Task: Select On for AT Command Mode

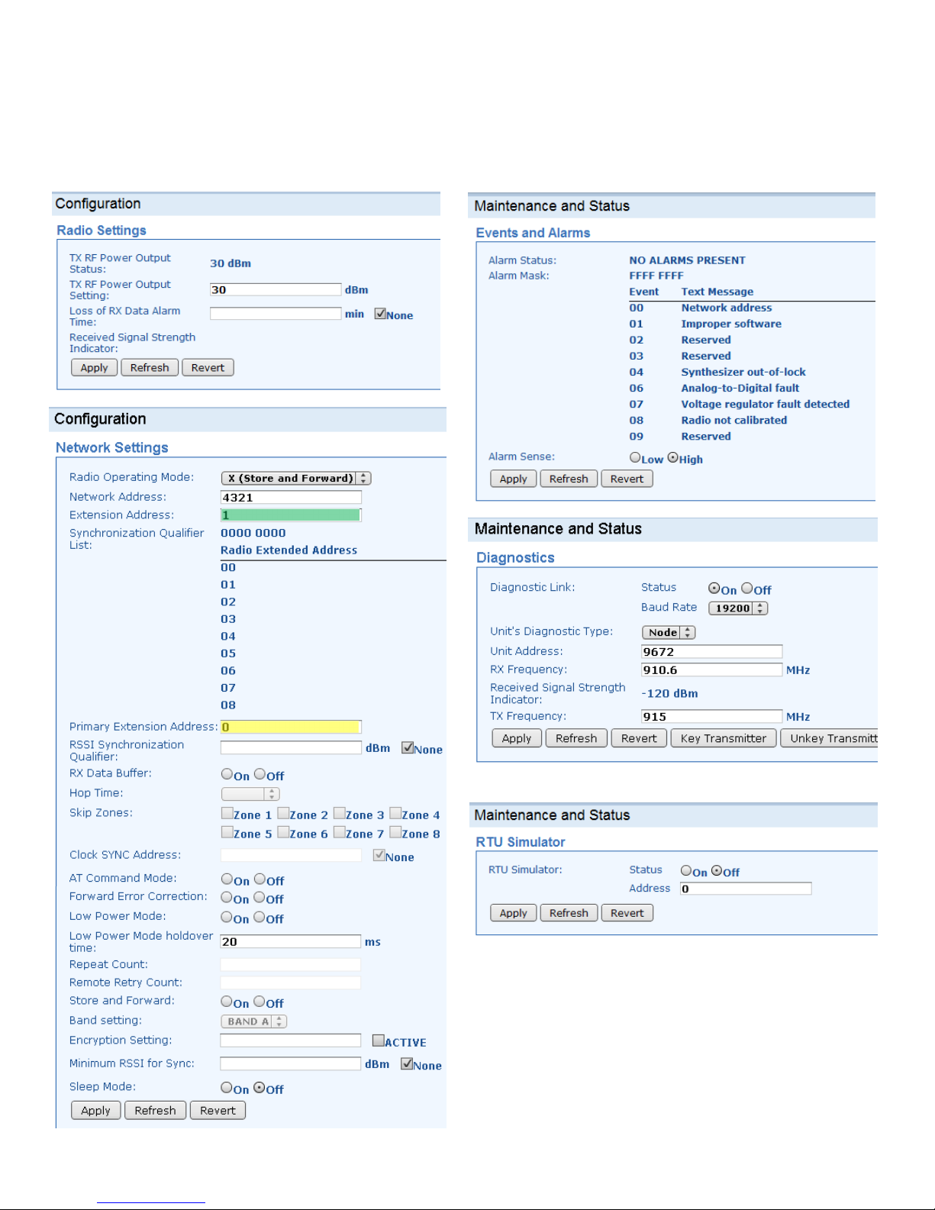Action: [x=227, y=879]
